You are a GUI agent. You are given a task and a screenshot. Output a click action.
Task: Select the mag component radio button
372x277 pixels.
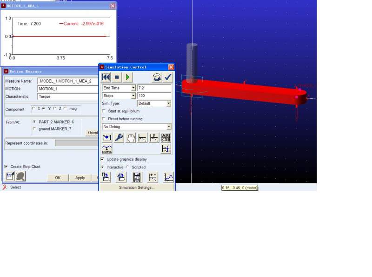(x=65, y=109)
